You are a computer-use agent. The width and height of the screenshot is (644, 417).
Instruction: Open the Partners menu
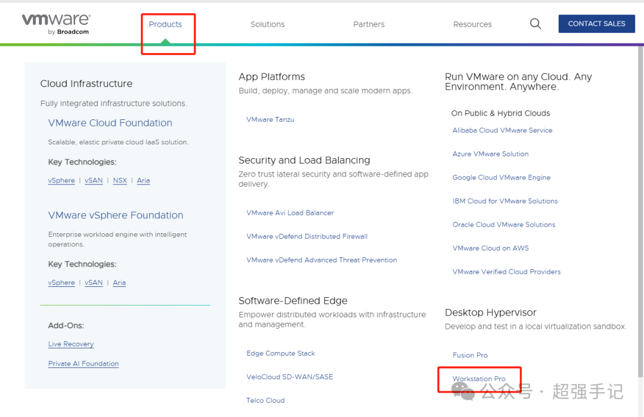pos(369,24)
